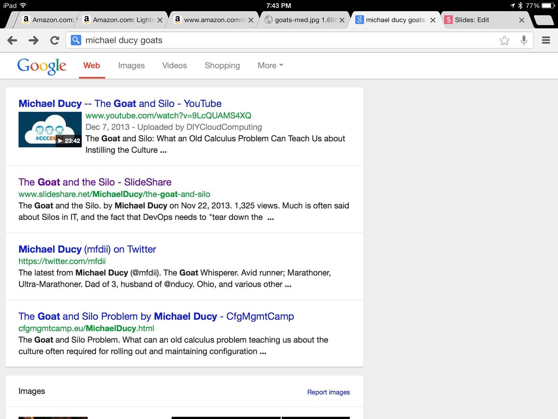The width and height of the screenshot is (558, 419).
Task: Close the Slides: Edit tab
Action: 521,20
